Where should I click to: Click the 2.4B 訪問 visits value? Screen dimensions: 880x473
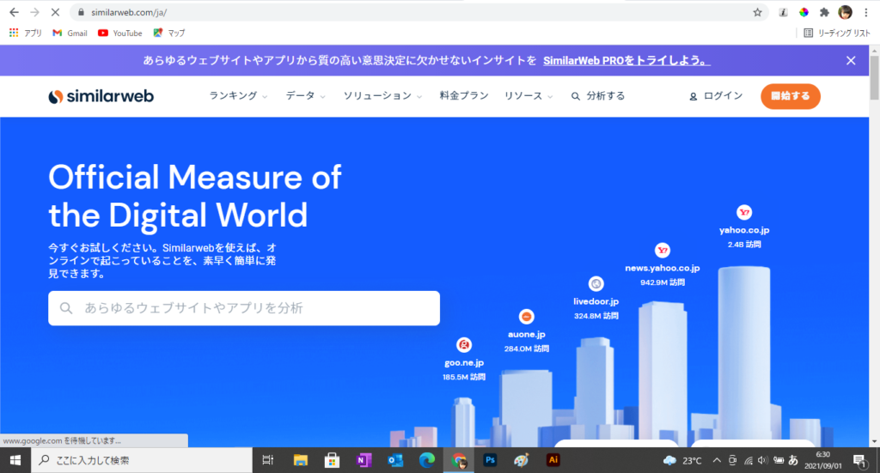744,245
